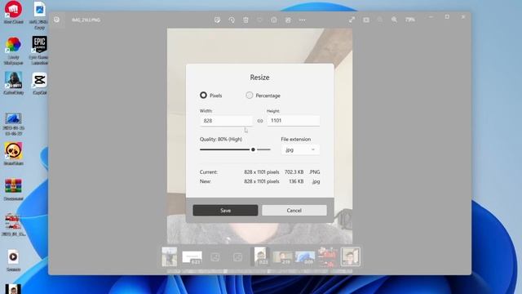522x294 pixels.
Task: Click the Quality slider handle
Action: [253, 149]
